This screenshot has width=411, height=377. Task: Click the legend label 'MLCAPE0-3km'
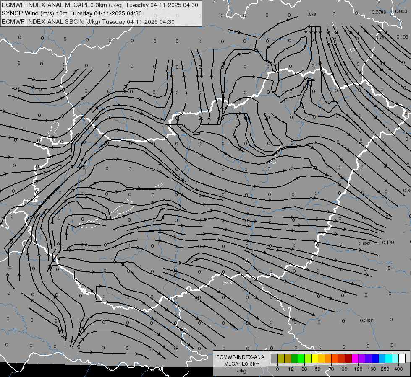pos(242,364)
